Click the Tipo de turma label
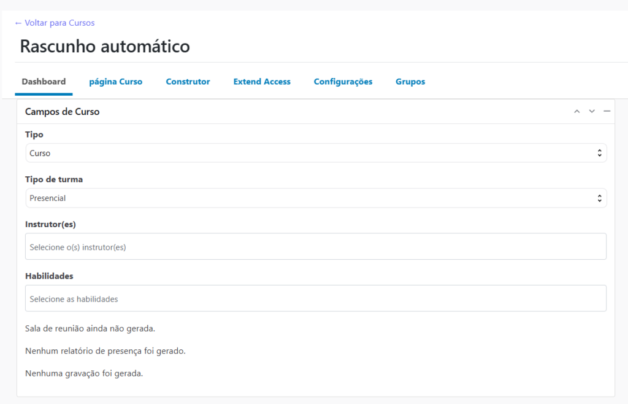628x404 pixels. tap(54, 179)
